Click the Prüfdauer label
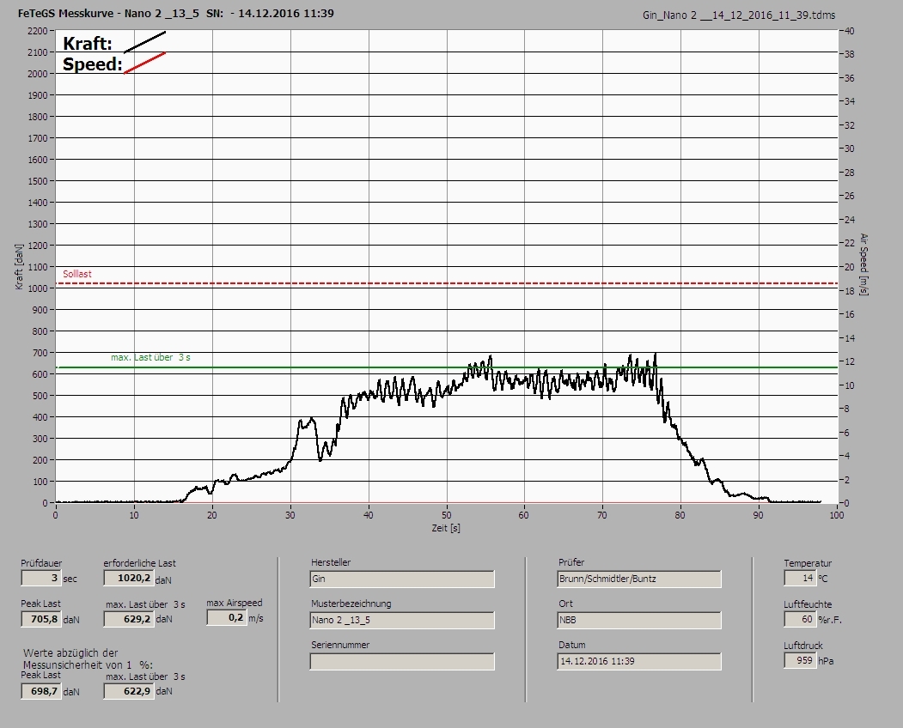 pos(41,563)
